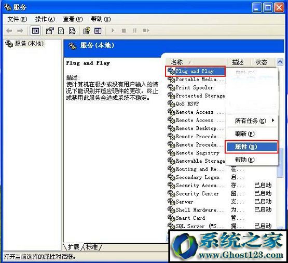The height and width of the screenshot is (263, 288).
Task: Select 属性(R) in the context menu
Action: [x=252, y=147]
